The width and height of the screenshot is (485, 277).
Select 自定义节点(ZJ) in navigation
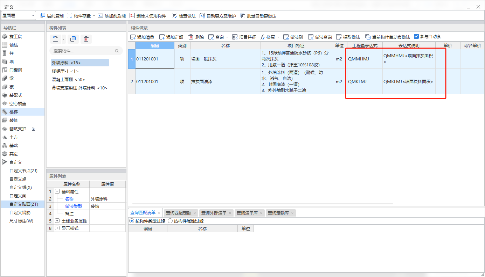coord(23,170)
